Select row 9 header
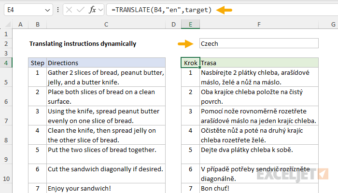The width and height of the screenshot is (338, 193). 6,154
